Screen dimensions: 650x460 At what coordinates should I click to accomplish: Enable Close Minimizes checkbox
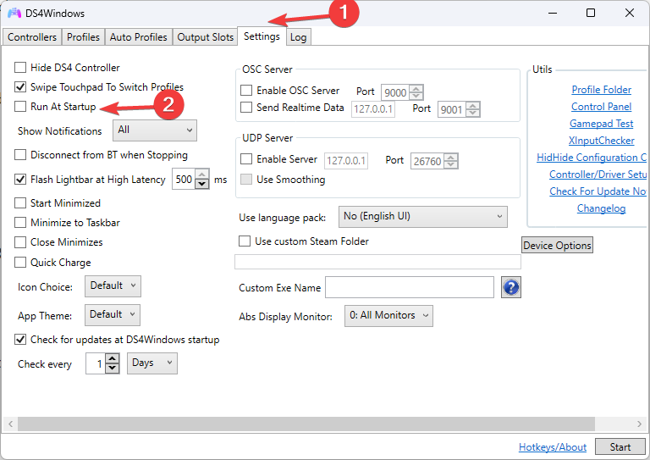pos(20,241)
